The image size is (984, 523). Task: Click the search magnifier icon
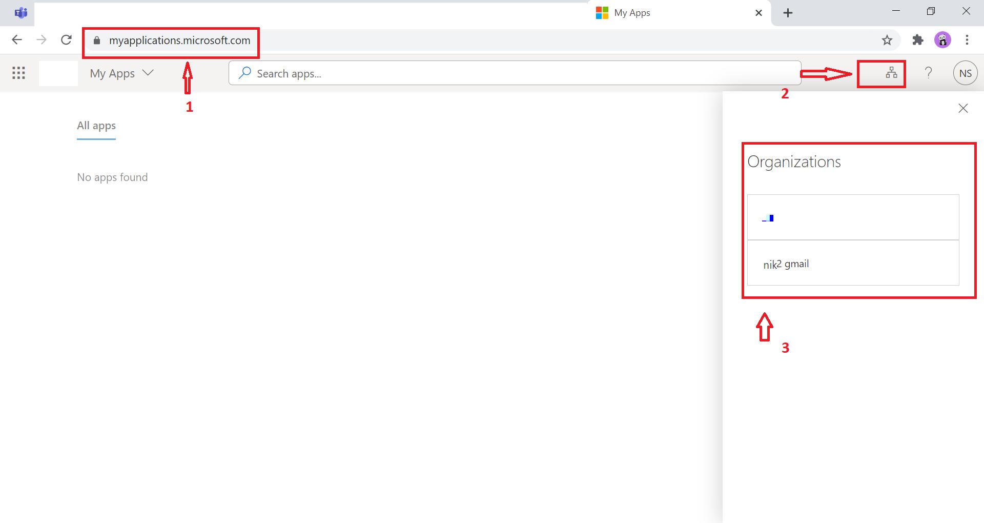(x=245, y=73)
